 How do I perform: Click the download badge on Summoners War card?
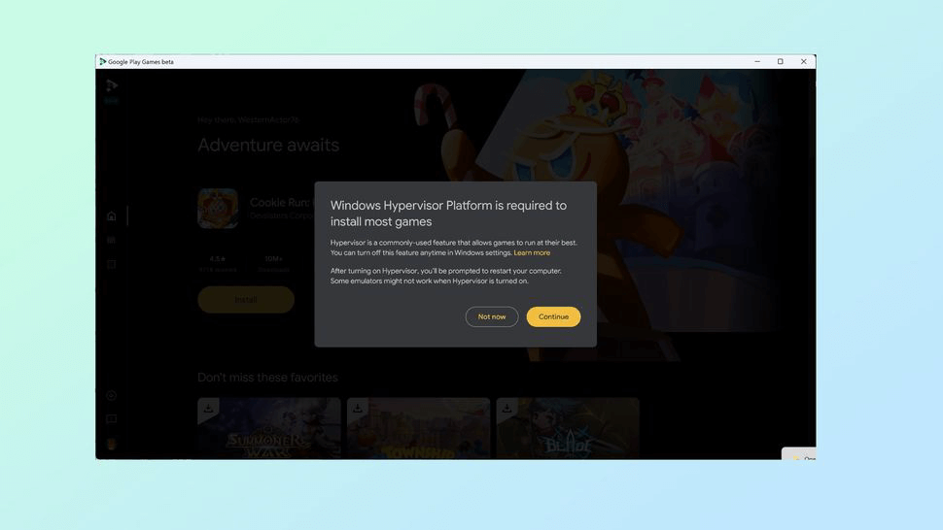pyautogui.click(x=208, y=408)
